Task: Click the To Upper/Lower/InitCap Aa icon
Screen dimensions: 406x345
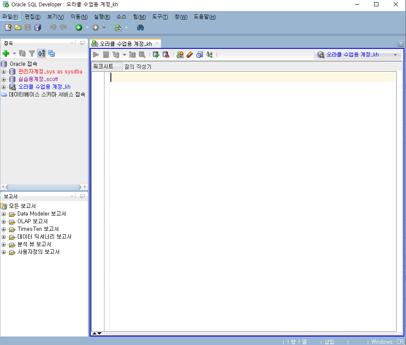Action: [x=209, y=55]
